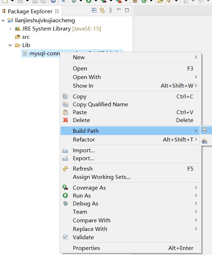The width and height of the screenshot is (212, 255).
Task: Open the Build Path menu item
Action: click(130, 131)
